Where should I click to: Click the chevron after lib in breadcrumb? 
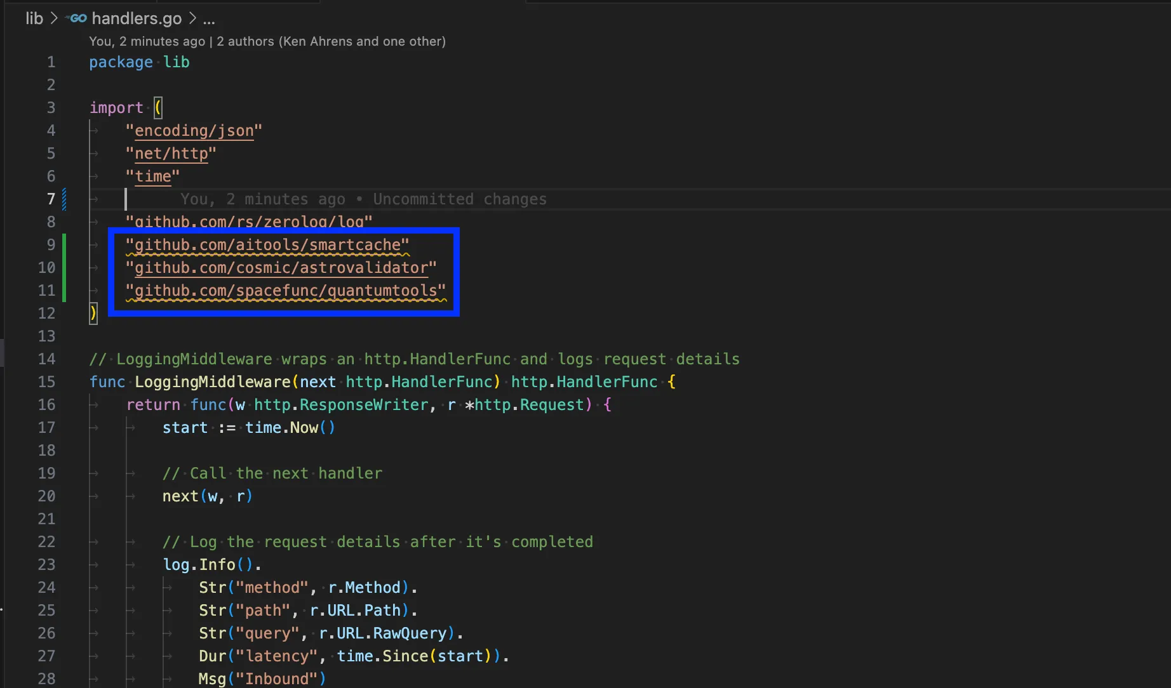click(54, 18)
